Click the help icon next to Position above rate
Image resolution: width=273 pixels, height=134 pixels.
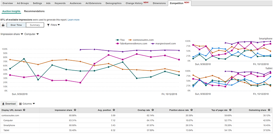tap(191, 110)
